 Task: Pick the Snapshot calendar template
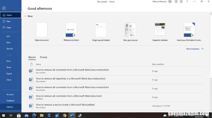pos(160,32)
